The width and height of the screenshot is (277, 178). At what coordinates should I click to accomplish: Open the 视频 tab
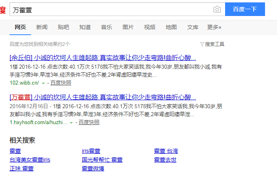[x=150, y=27]
